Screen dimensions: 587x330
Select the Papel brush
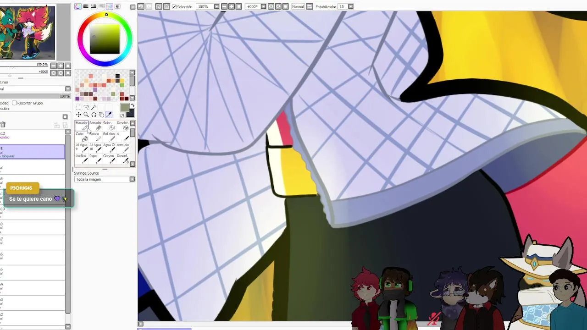95,159
